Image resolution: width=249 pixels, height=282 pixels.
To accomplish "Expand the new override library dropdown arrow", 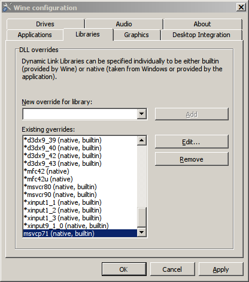I will [142, 114].
